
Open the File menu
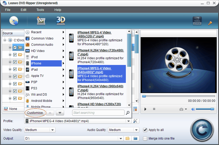[8, 10]
